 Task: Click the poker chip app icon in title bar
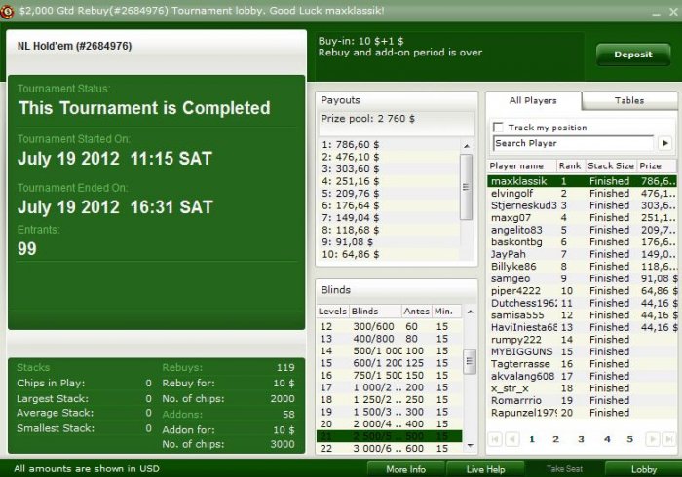[7, 11]
